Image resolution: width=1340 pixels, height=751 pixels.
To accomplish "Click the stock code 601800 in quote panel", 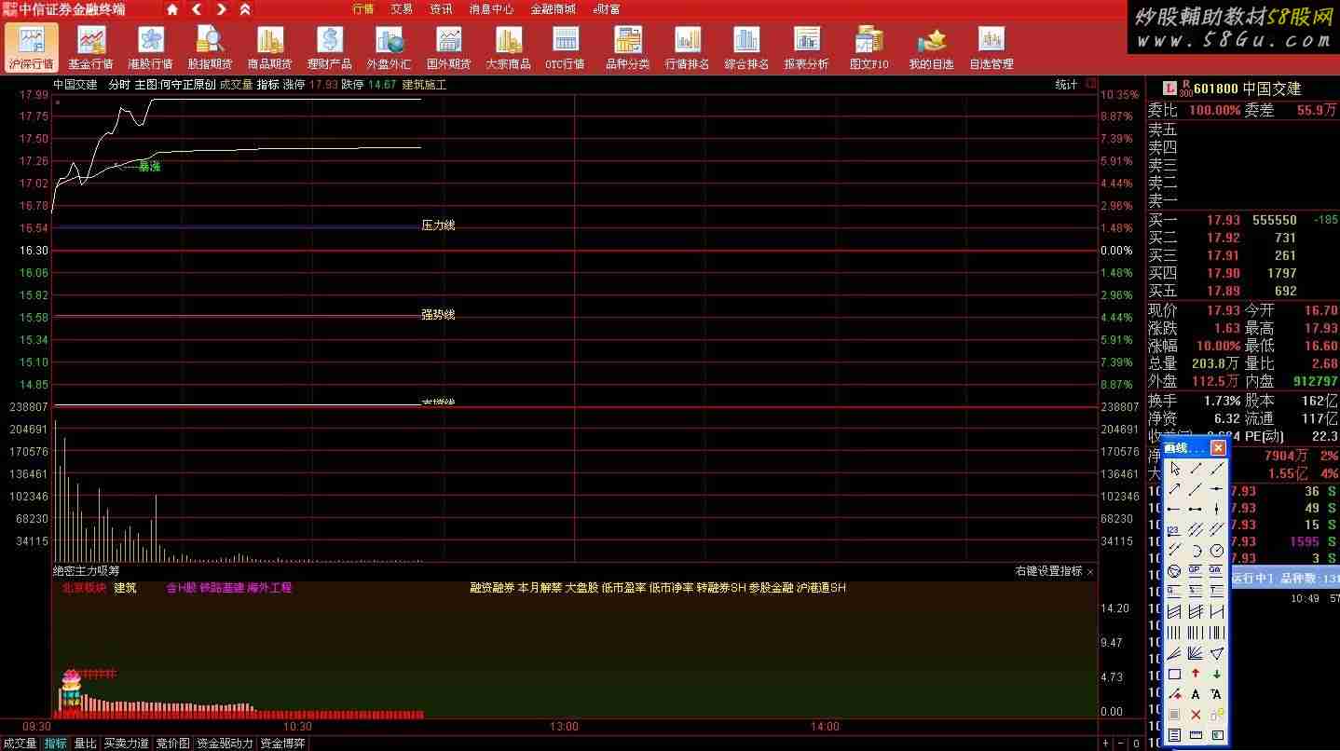I will [x=1216, y=89].
